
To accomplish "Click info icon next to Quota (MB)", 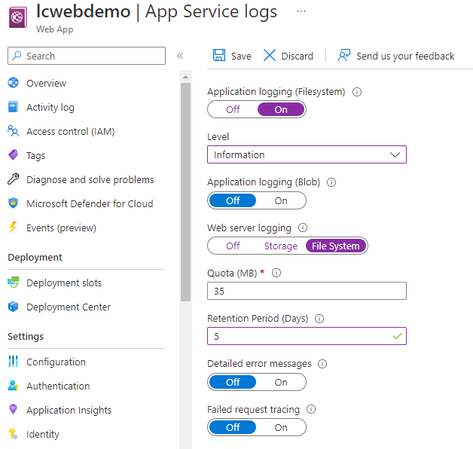I will tap(276, 273).
